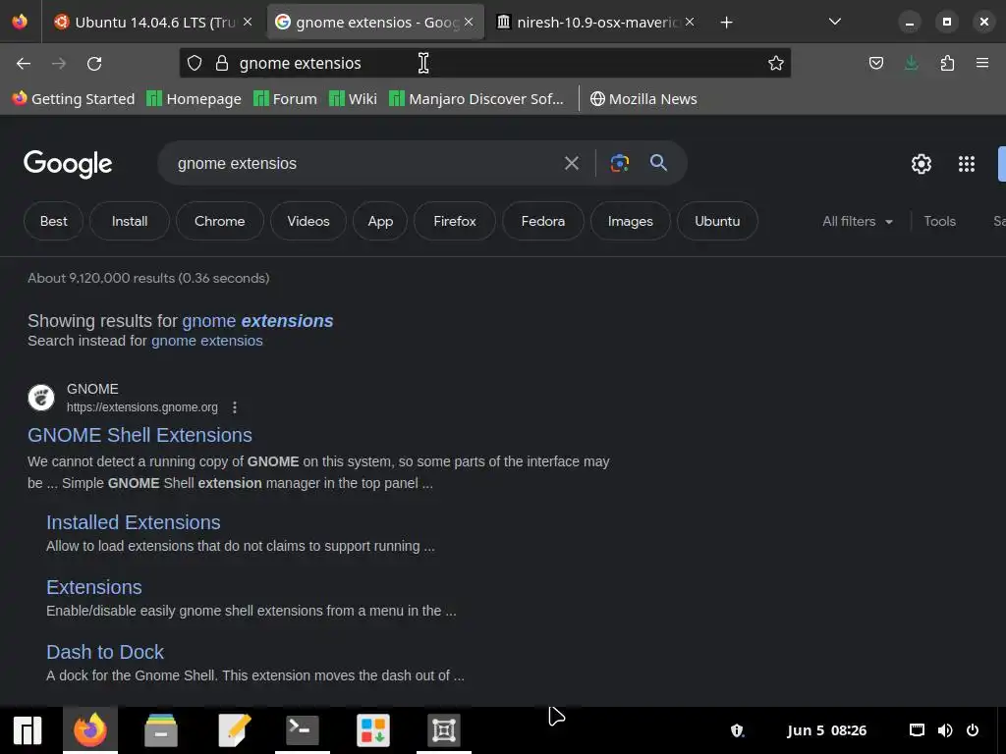The width and height of the screenshot is (1006, 754).
Task: Open the Firefox hamburger application menu
Action: (982, 63)
